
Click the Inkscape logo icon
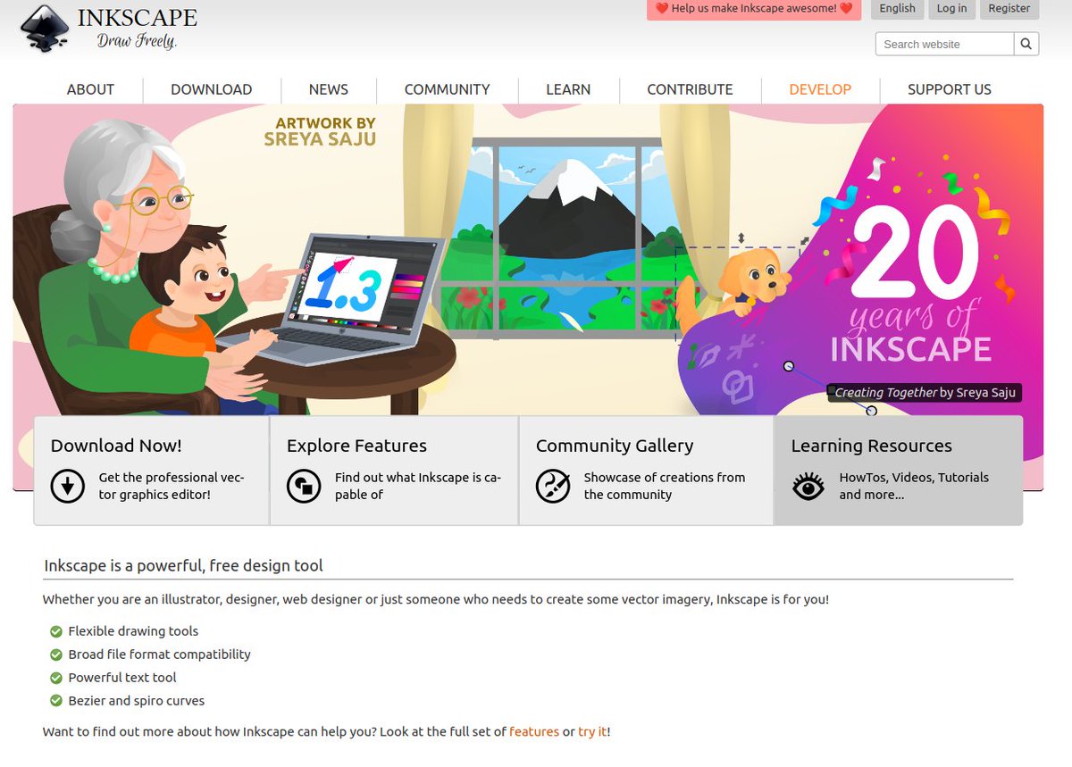pos(44,29)
